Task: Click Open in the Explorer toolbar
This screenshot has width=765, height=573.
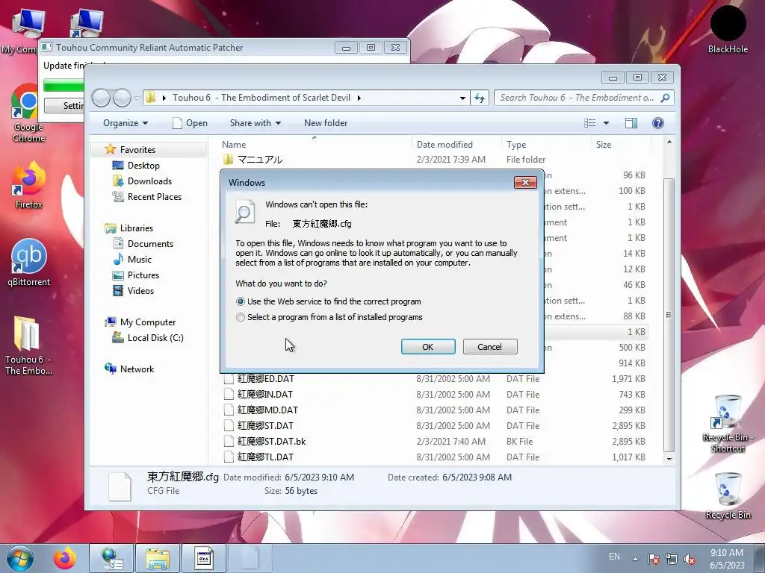Action: pos(191,123)
